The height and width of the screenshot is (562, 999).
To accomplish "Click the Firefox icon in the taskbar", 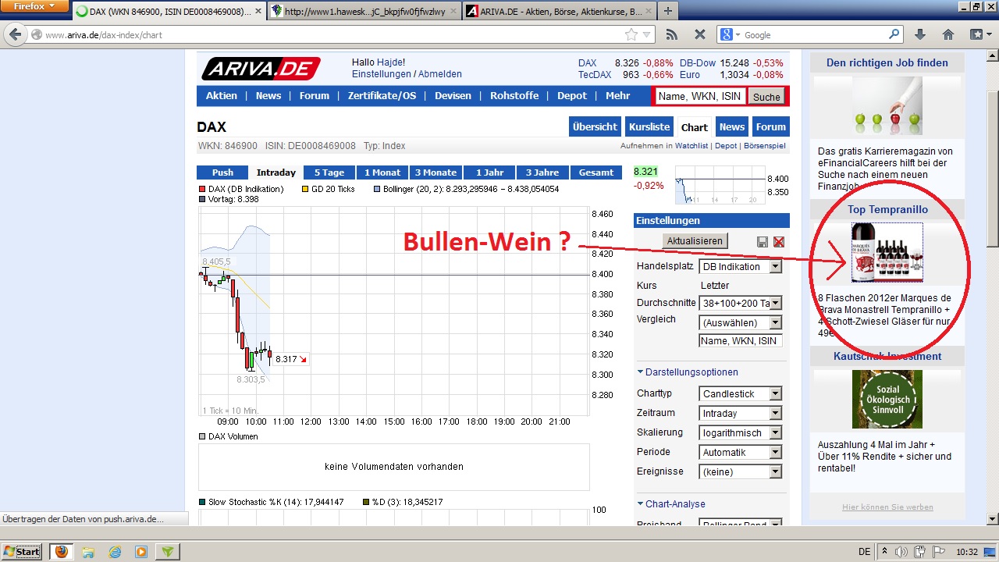I will (x=61, y=552).
